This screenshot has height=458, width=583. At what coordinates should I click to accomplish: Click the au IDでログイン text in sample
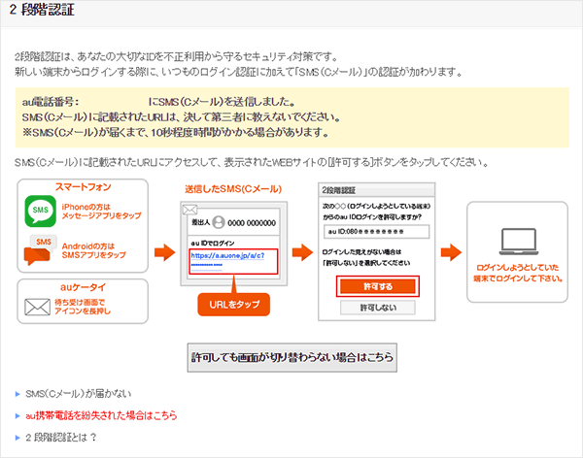coord(213,243)
